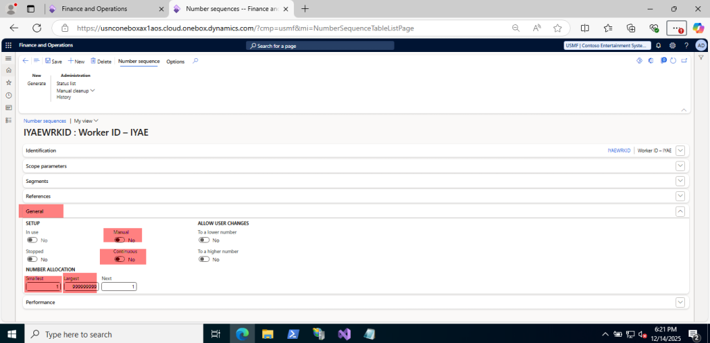The width and height of the screenshot is (710, 343).
Task: Click the Delete trash icon
Action: tap(101, 61)
